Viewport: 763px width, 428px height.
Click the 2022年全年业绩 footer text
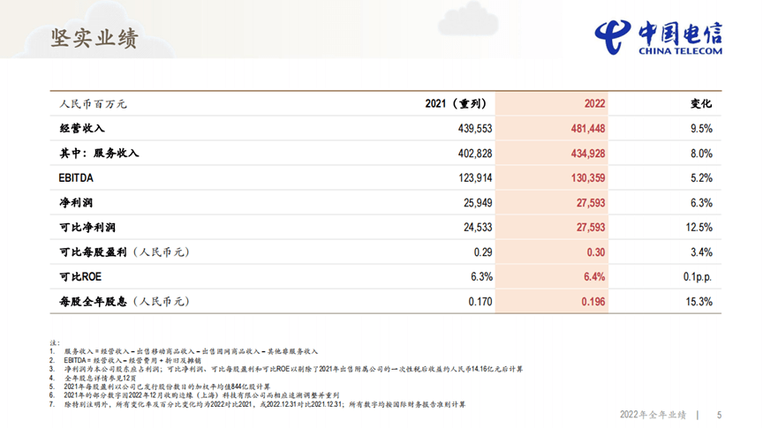click(x=653, y=415)
